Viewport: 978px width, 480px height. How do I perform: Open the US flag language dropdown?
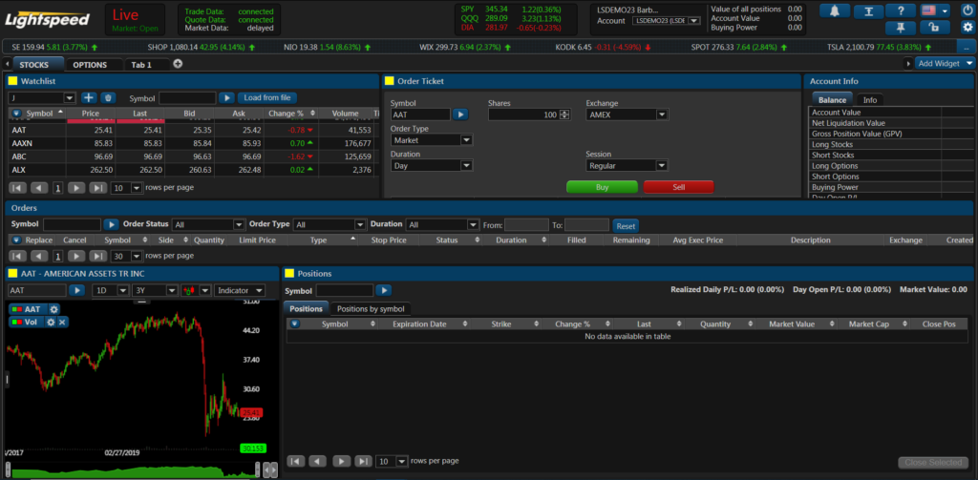click(934, 10)
